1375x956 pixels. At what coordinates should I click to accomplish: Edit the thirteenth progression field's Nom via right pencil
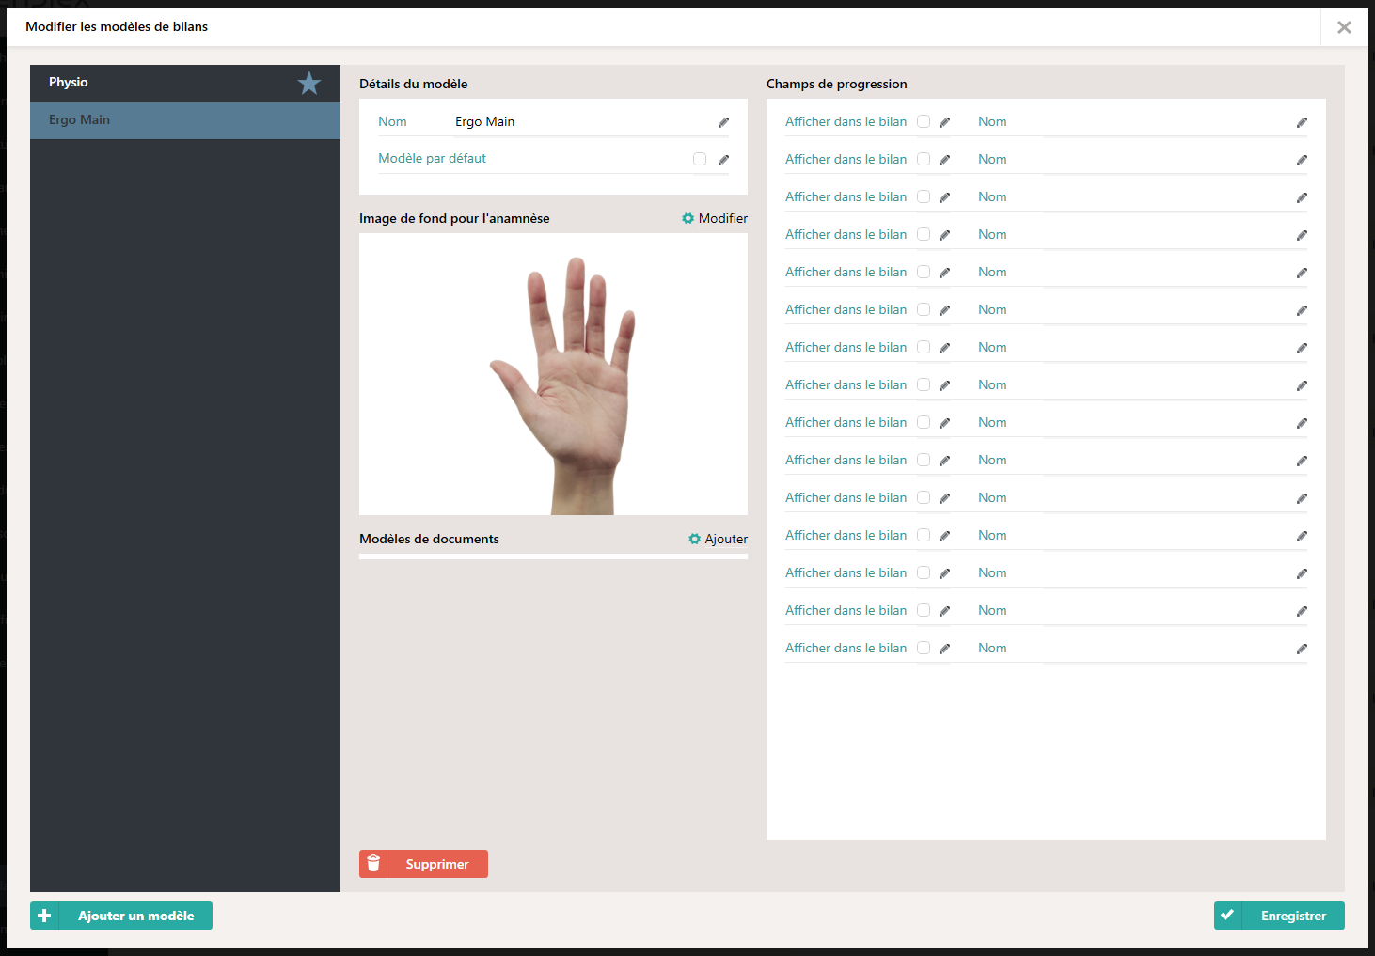(1302, 573)
